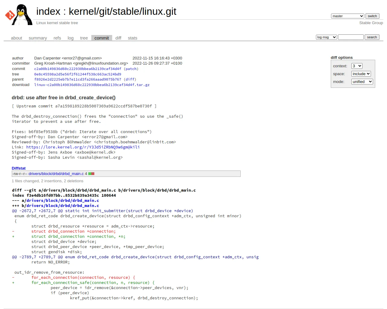Switch to the diff tab
The height and width of the screenshot is (309, 387).
click(x=118, y=38)
